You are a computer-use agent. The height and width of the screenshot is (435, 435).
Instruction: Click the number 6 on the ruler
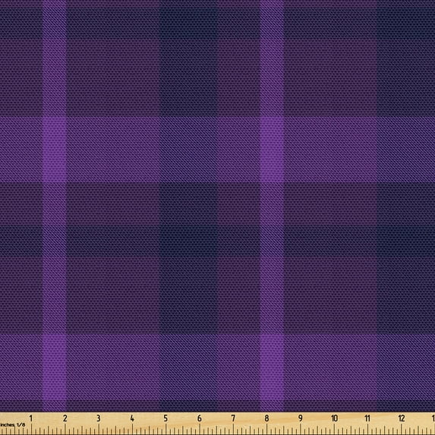click(200, 418)
